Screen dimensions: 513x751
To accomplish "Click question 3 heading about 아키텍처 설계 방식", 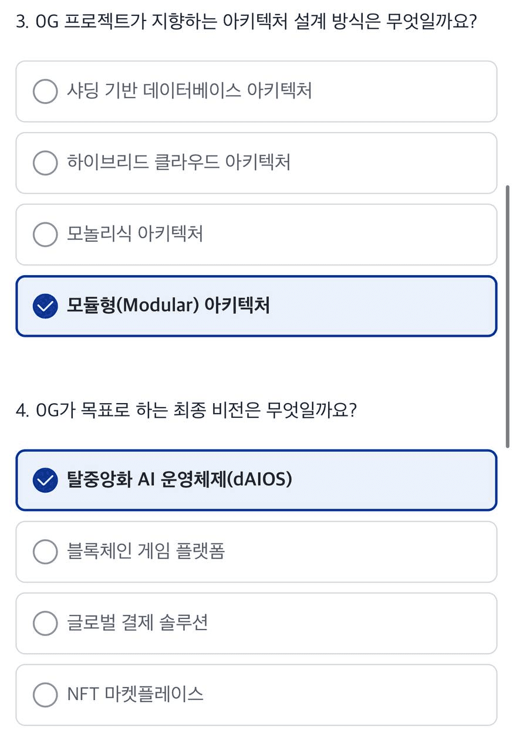I will tap(246, 23).
